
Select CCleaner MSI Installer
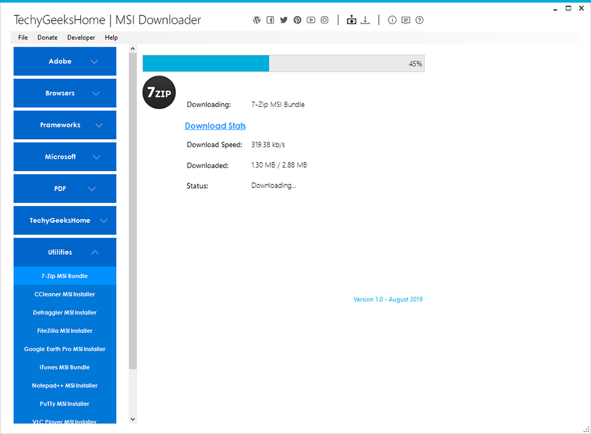click(65, 294)
